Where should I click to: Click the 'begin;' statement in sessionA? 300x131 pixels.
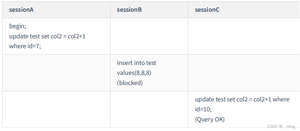click(17, 26)
